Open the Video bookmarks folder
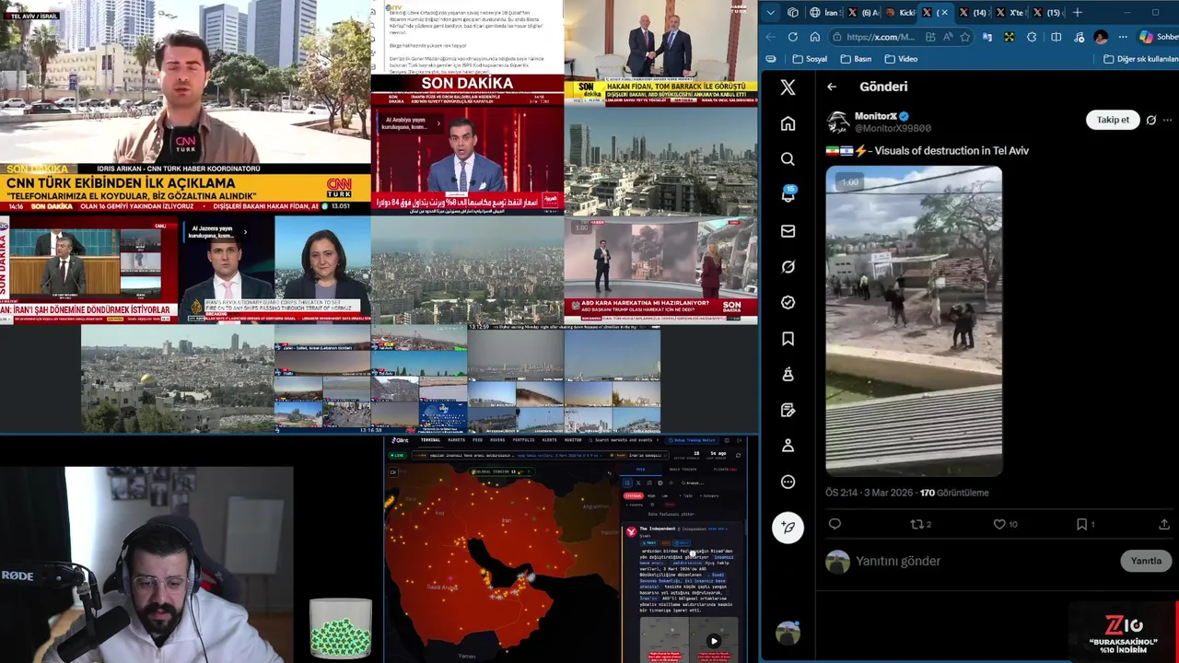This screenshot has height=663, width=1179. [901, 59]
